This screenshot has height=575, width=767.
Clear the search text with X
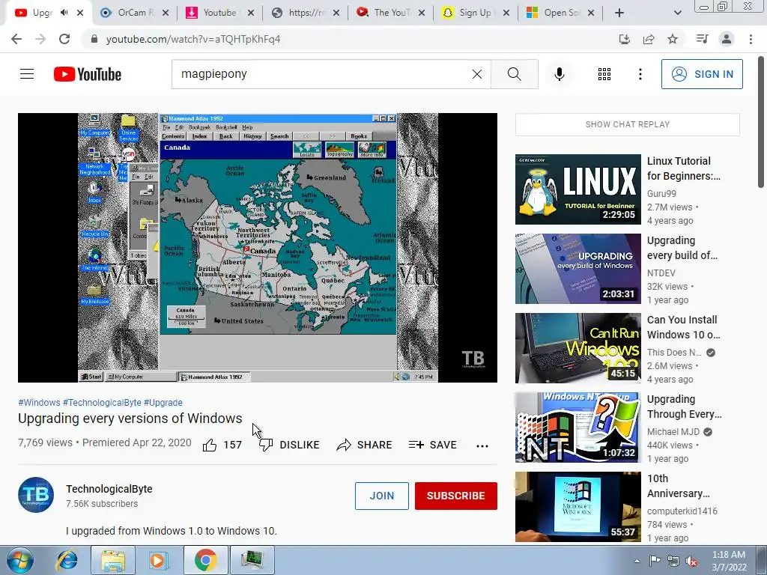coord(477,74)
